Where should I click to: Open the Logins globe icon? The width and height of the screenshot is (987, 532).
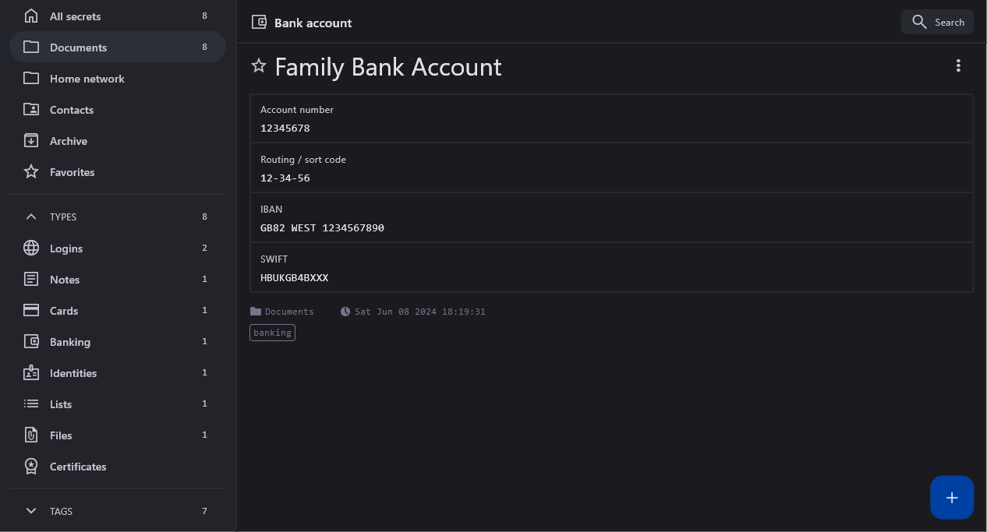tap(31, 248)
